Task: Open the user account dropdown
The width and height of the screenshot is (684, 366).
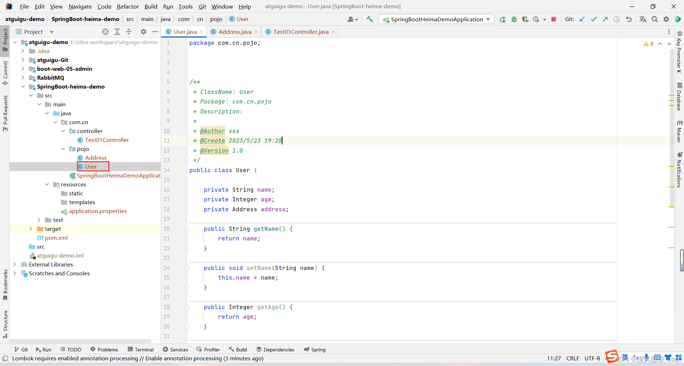Action: (353, 19)
